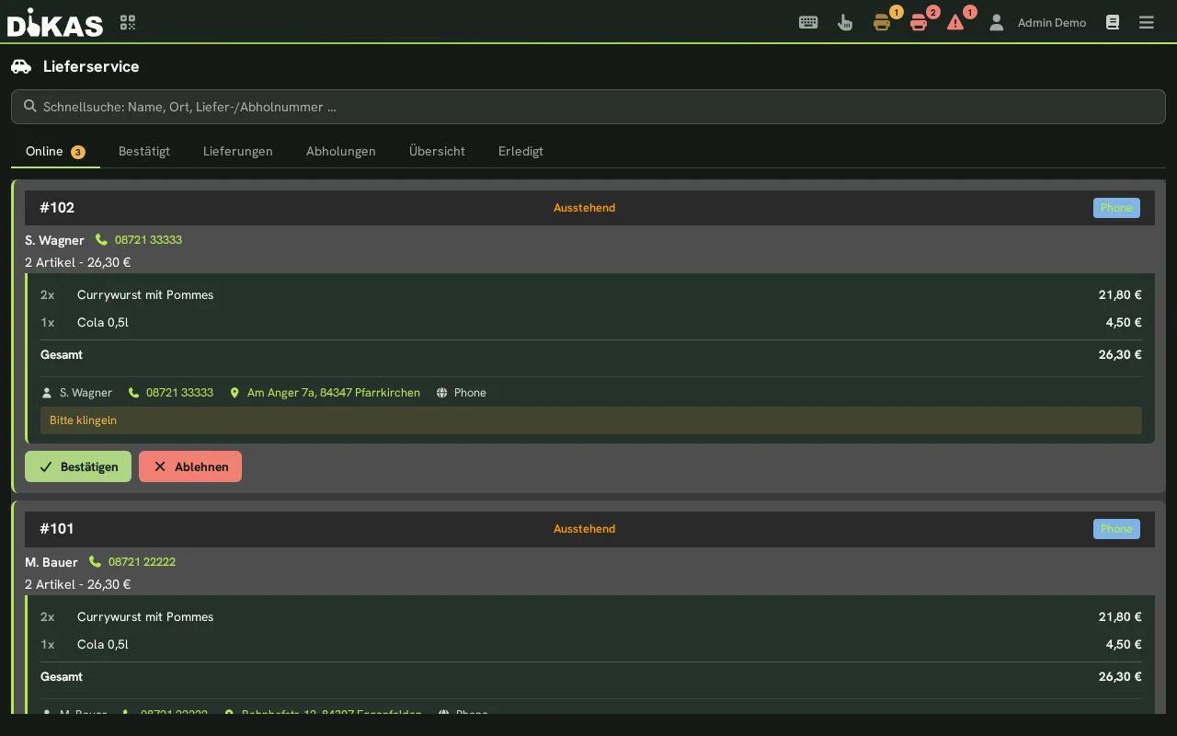Switch to the Online tab
Viewport: 1177px width, 736px height.
[55, 151]
